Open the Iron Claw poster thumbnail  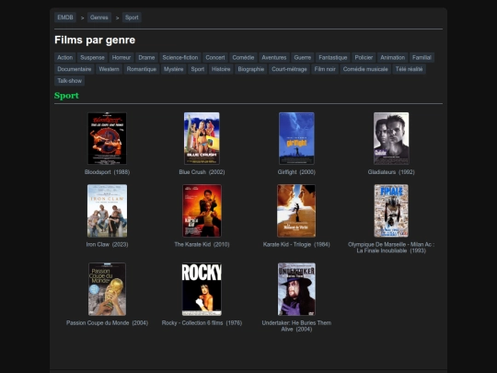[107, 211]
